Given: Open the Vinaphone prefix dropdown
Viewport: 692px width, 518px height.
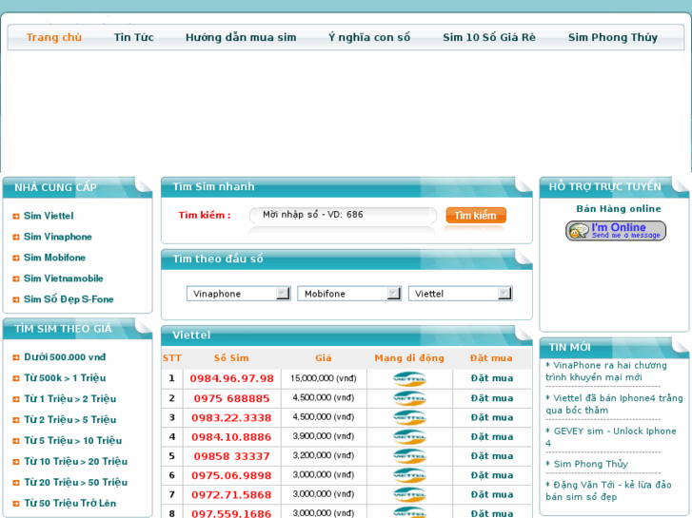Looking at the screenshot, I should tap(238, 294).
